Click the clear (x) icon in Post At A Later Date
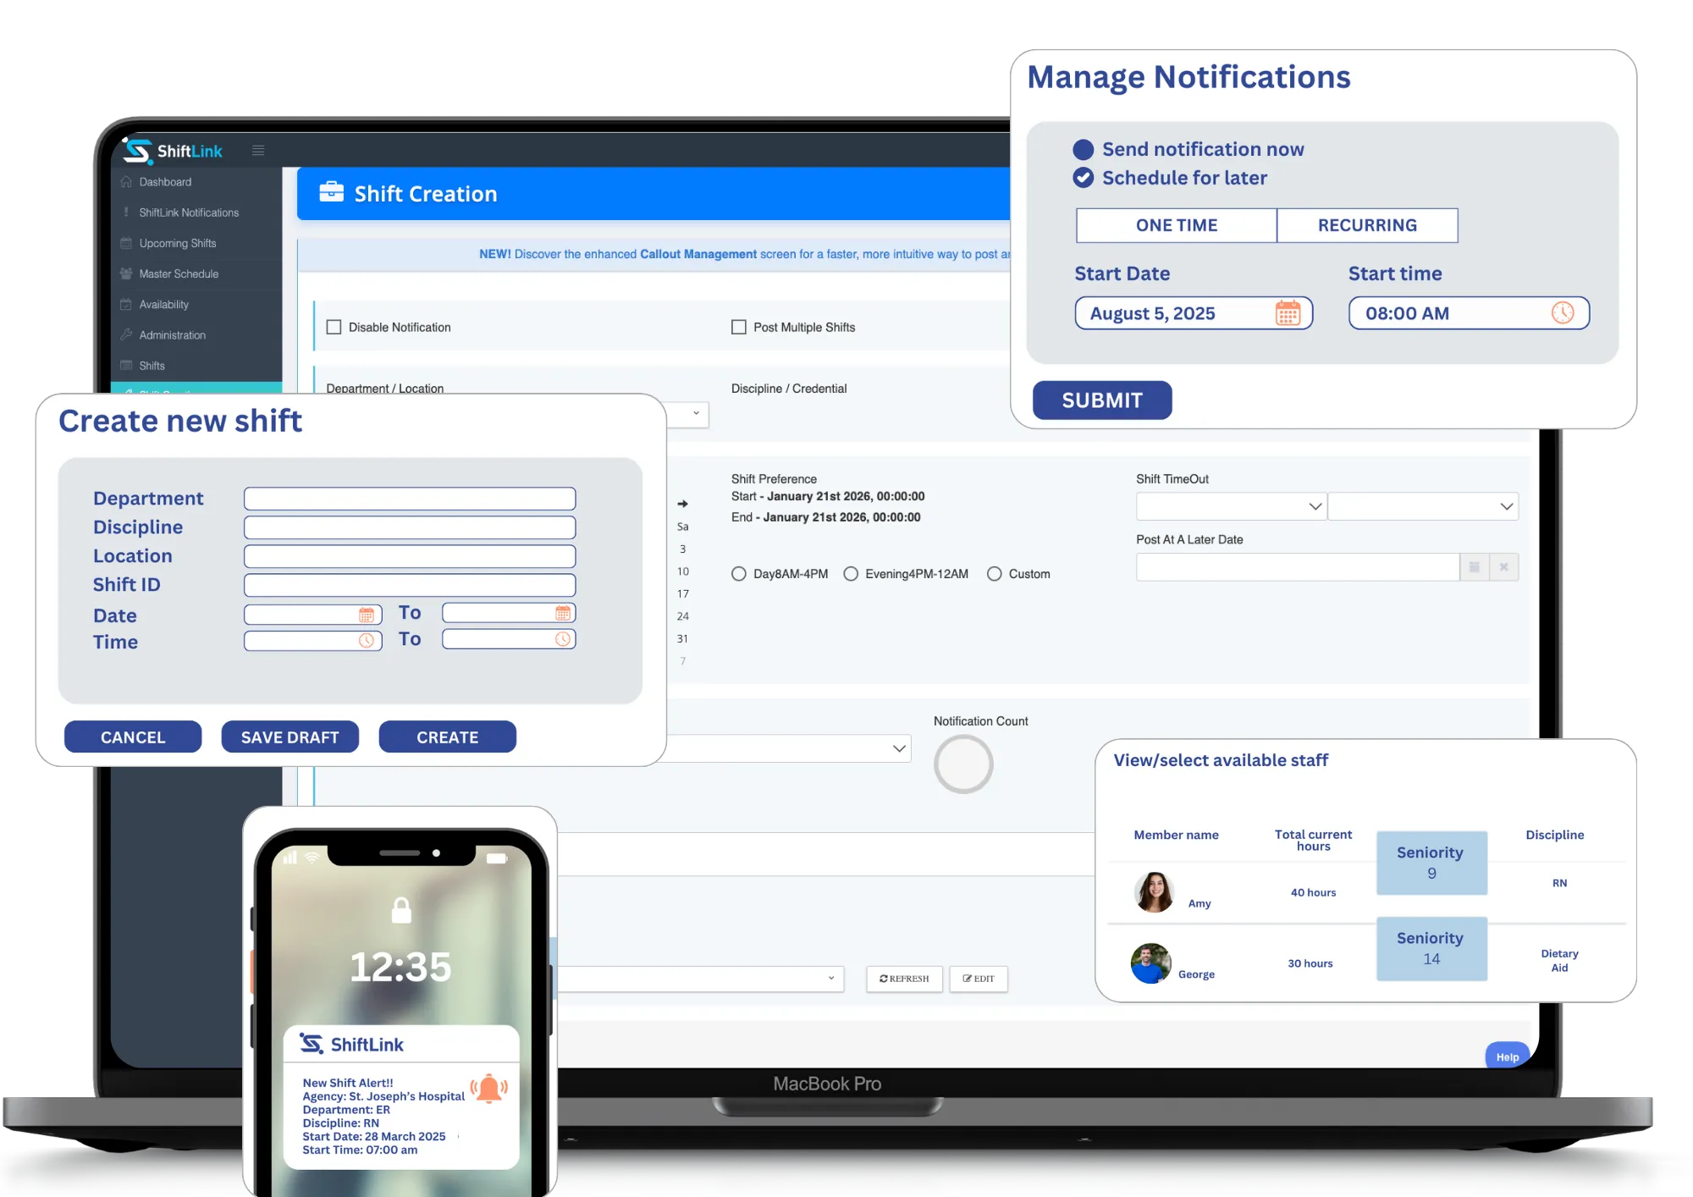This screenshot has height=1197, width=1693. coord(1503,567)
